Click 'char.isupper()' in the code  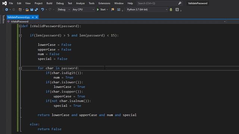[x=66, y=92]
